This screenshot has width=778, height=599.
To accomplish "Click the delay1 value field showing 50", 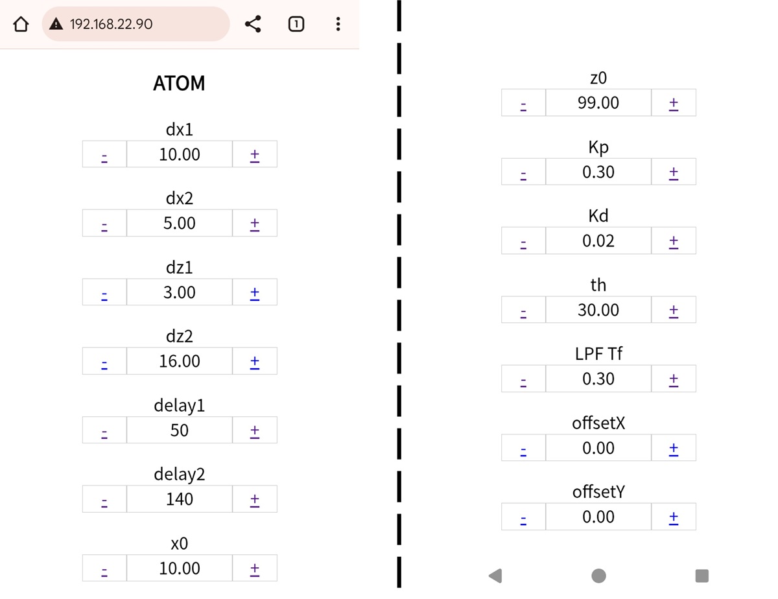I will coord(180,430).
